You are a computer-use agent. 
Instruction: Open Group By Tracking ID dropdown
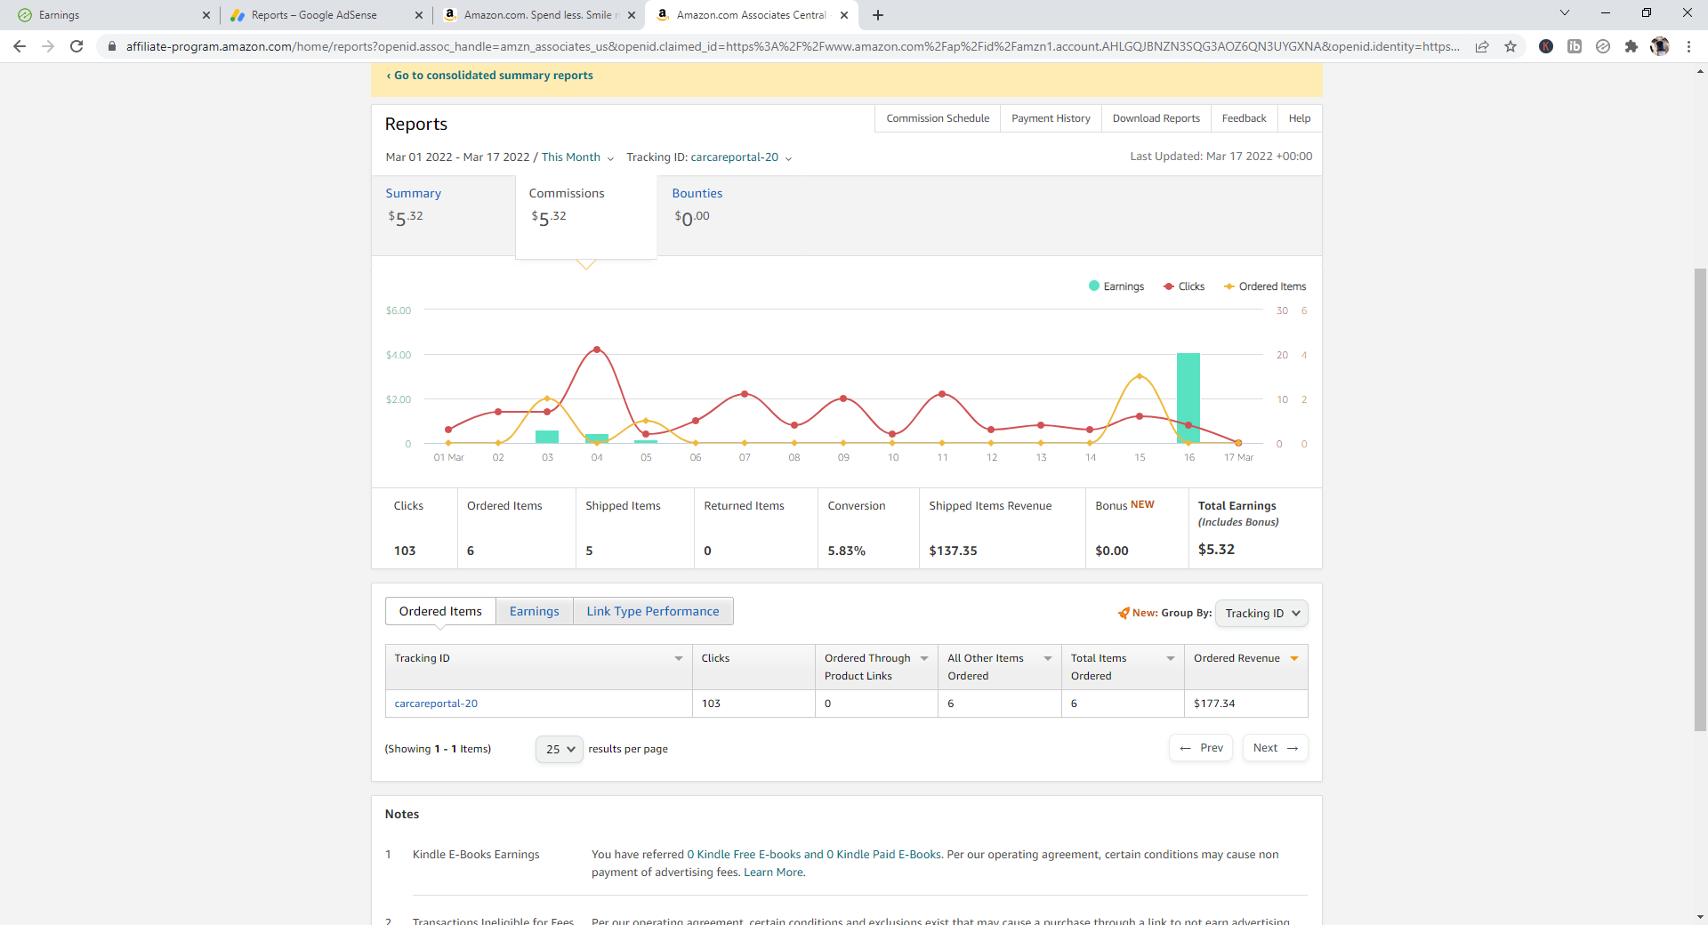pos(1261,614)
